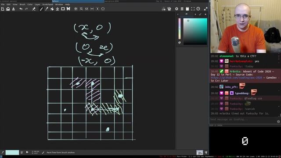Click the flag-shaped icon in the status bar
Screen dimensions: 281x158
27,152
